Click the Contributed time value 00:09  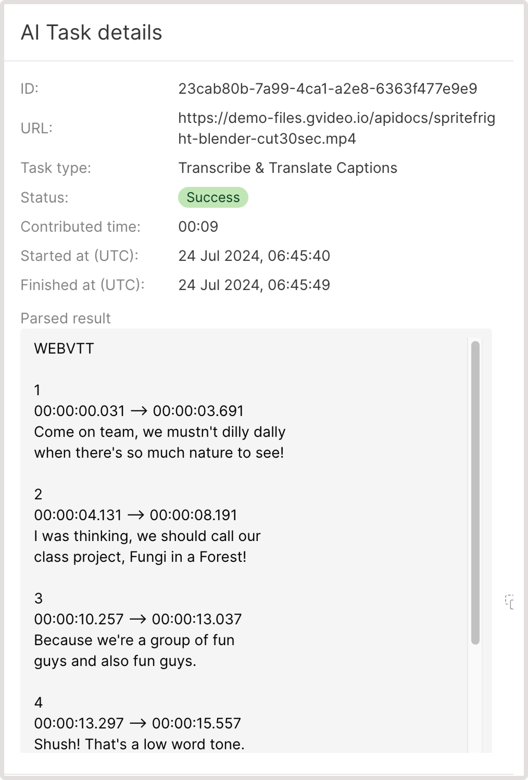pos(198,227)
